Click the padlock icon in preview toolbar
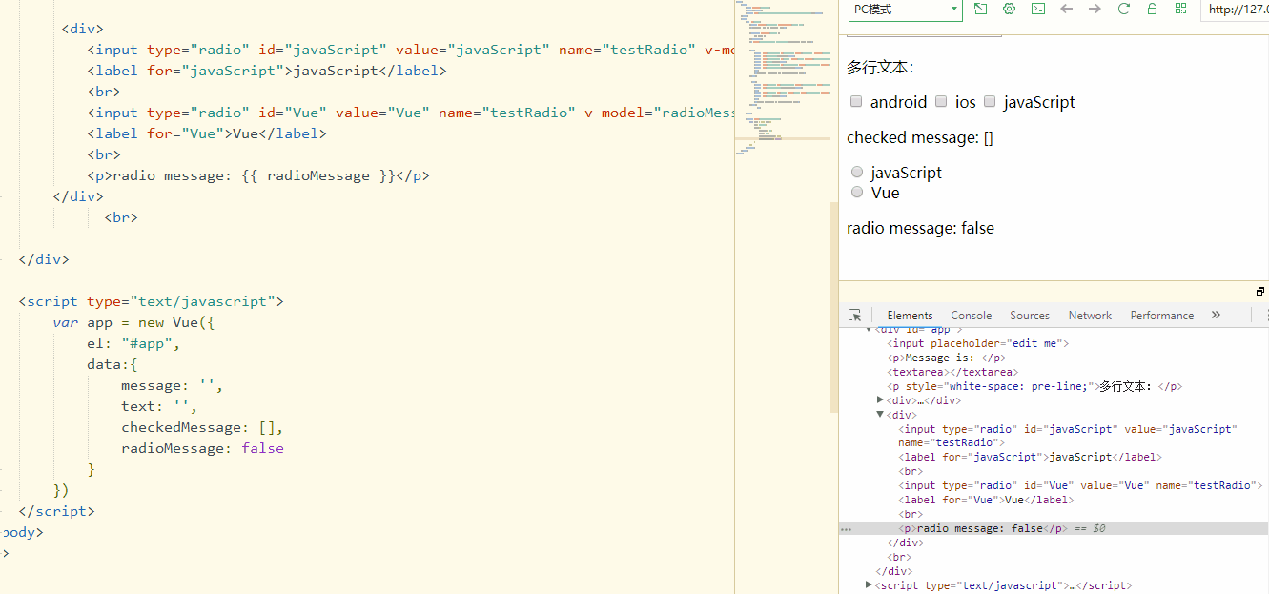The height and width of the screenshot is (594, 1269). pyautogui.click(x=1152, y=9)
